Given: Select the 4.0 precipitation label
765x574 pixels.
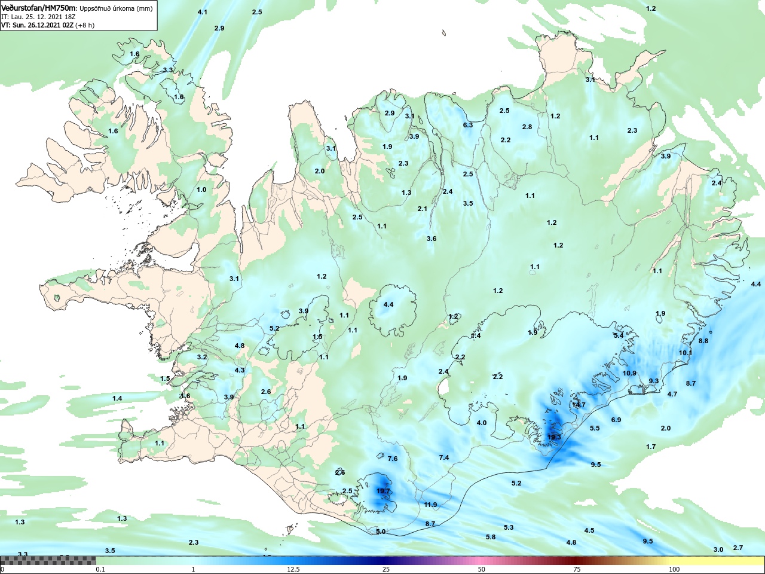Looking at the screenshot, I should 482,423.
